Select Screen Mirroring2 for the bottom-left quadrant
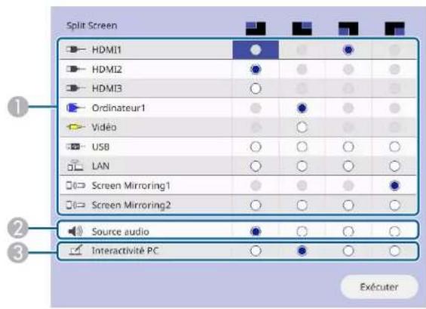Image resolution: width=426 pixels, height=309 pixels. 348,205
